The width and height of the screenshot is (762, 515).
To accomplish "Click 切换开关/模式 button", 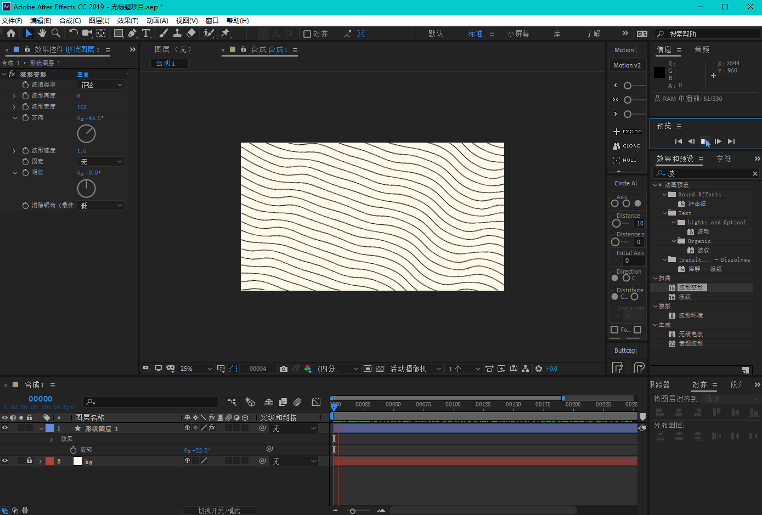I will pos(219,511).
